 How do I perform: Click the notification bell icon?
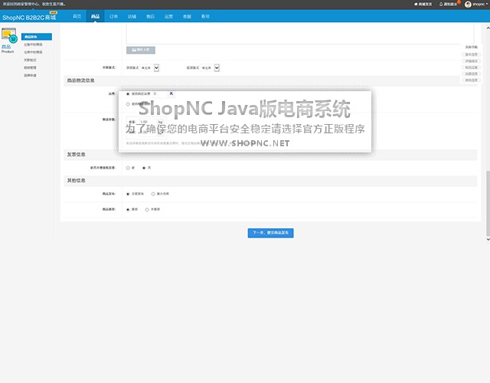coord(441,5)
